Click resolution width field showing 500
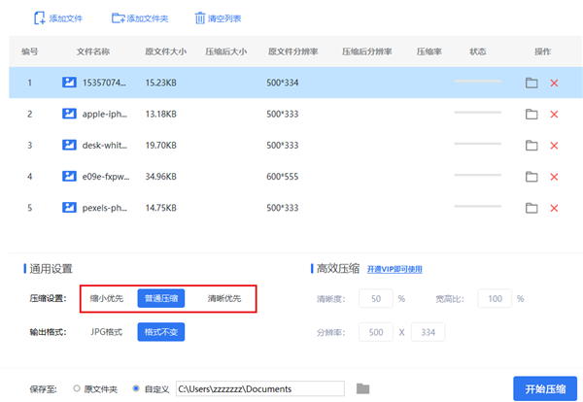Image resolution: width=583 pixels, height=402 pixels. click(376, 332)
